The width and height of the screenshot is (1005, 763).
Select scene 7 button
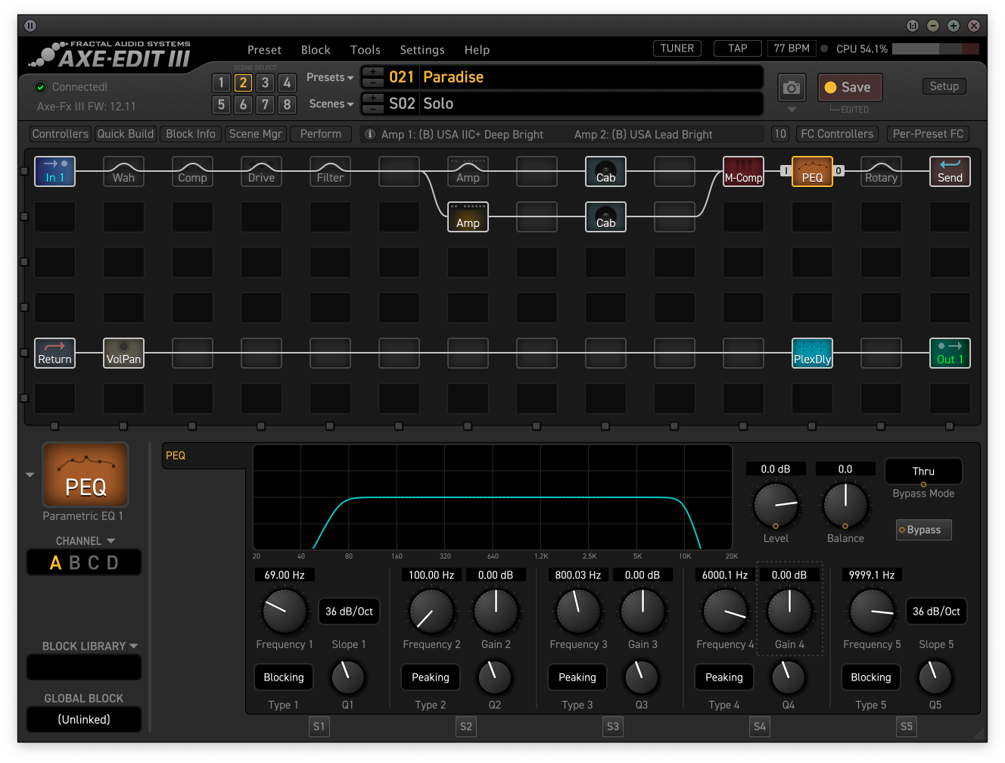pos(265,104)
